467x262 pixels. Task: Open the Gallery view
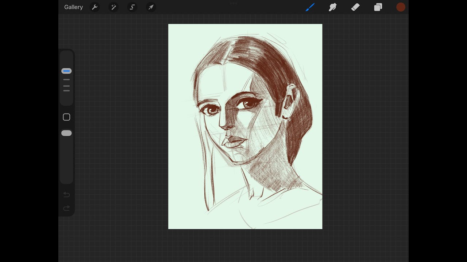click(x=73, y=7)
